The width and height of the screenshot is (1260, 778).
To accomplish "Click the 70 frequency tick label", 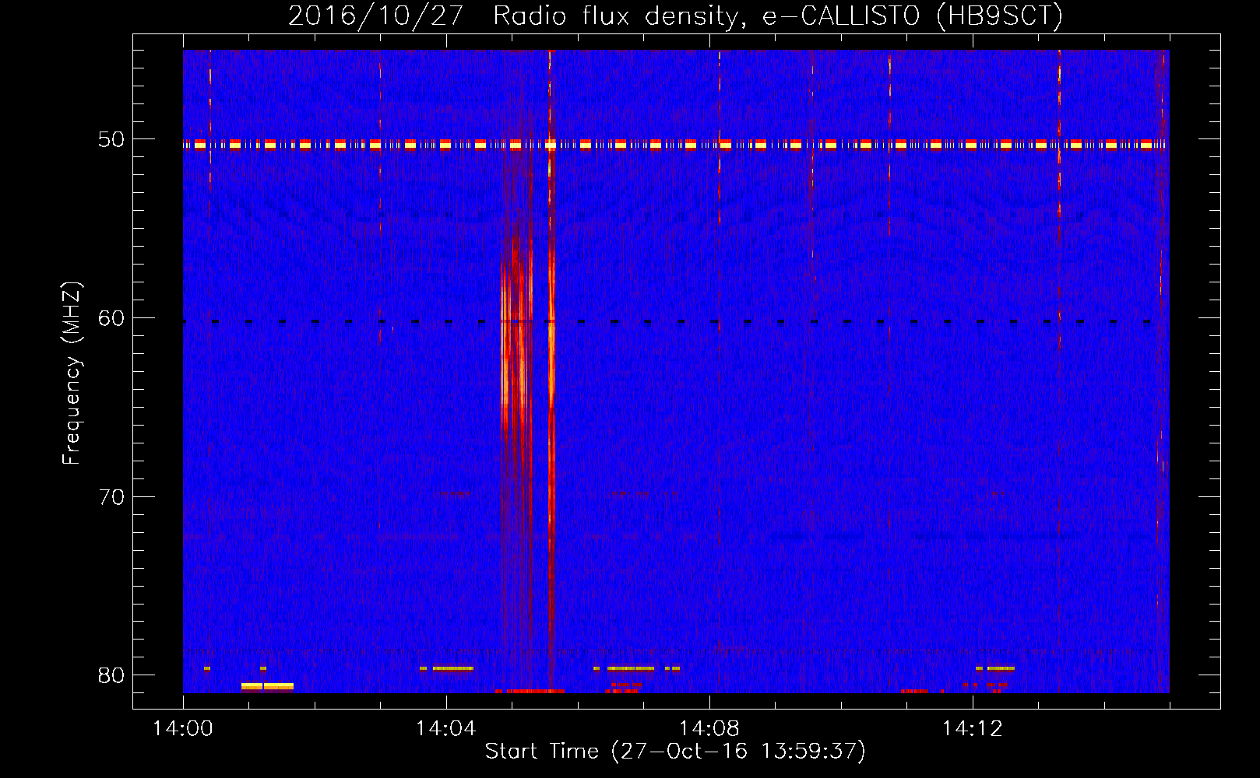I will (x=111, y=497).
